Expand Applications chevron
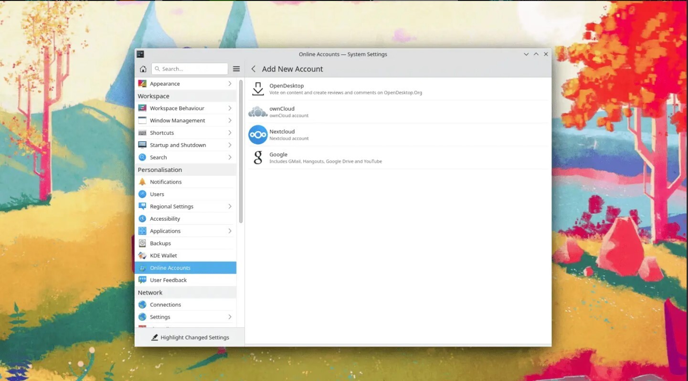The image size is (688, 381). click(230, 231)
